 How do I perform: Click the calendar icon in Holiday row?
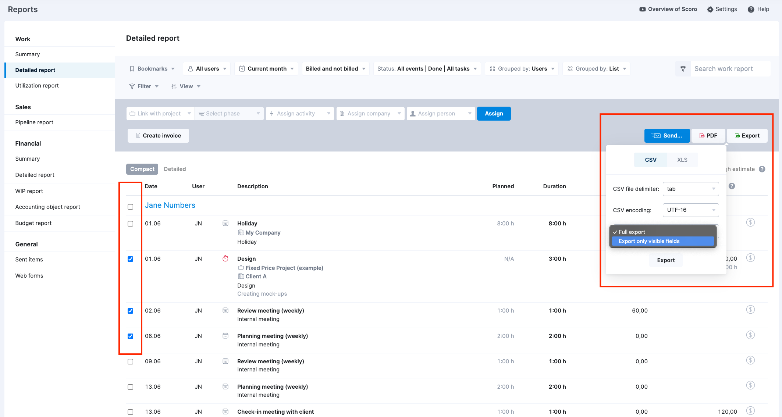(225, 223)
